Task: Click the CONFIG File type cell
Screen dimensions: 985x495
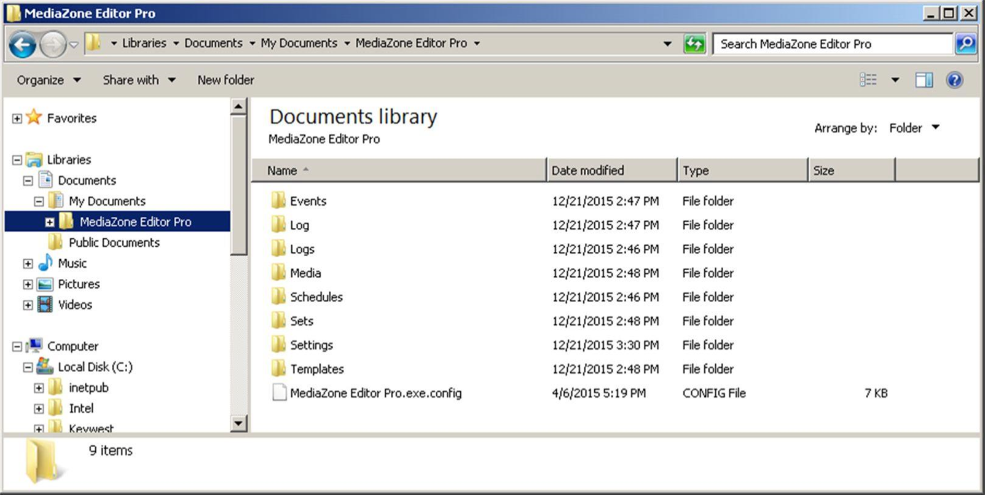Action: (714, 393)
